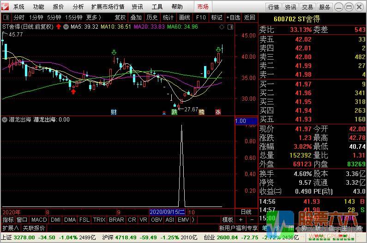The height and width of the screenshot is (243, 367).
Task: Open the 报价 menu
Action: [58, 7]
